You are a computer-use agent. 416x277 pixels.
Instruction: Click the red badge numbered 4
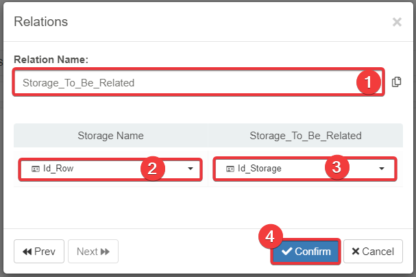(271, 237)
